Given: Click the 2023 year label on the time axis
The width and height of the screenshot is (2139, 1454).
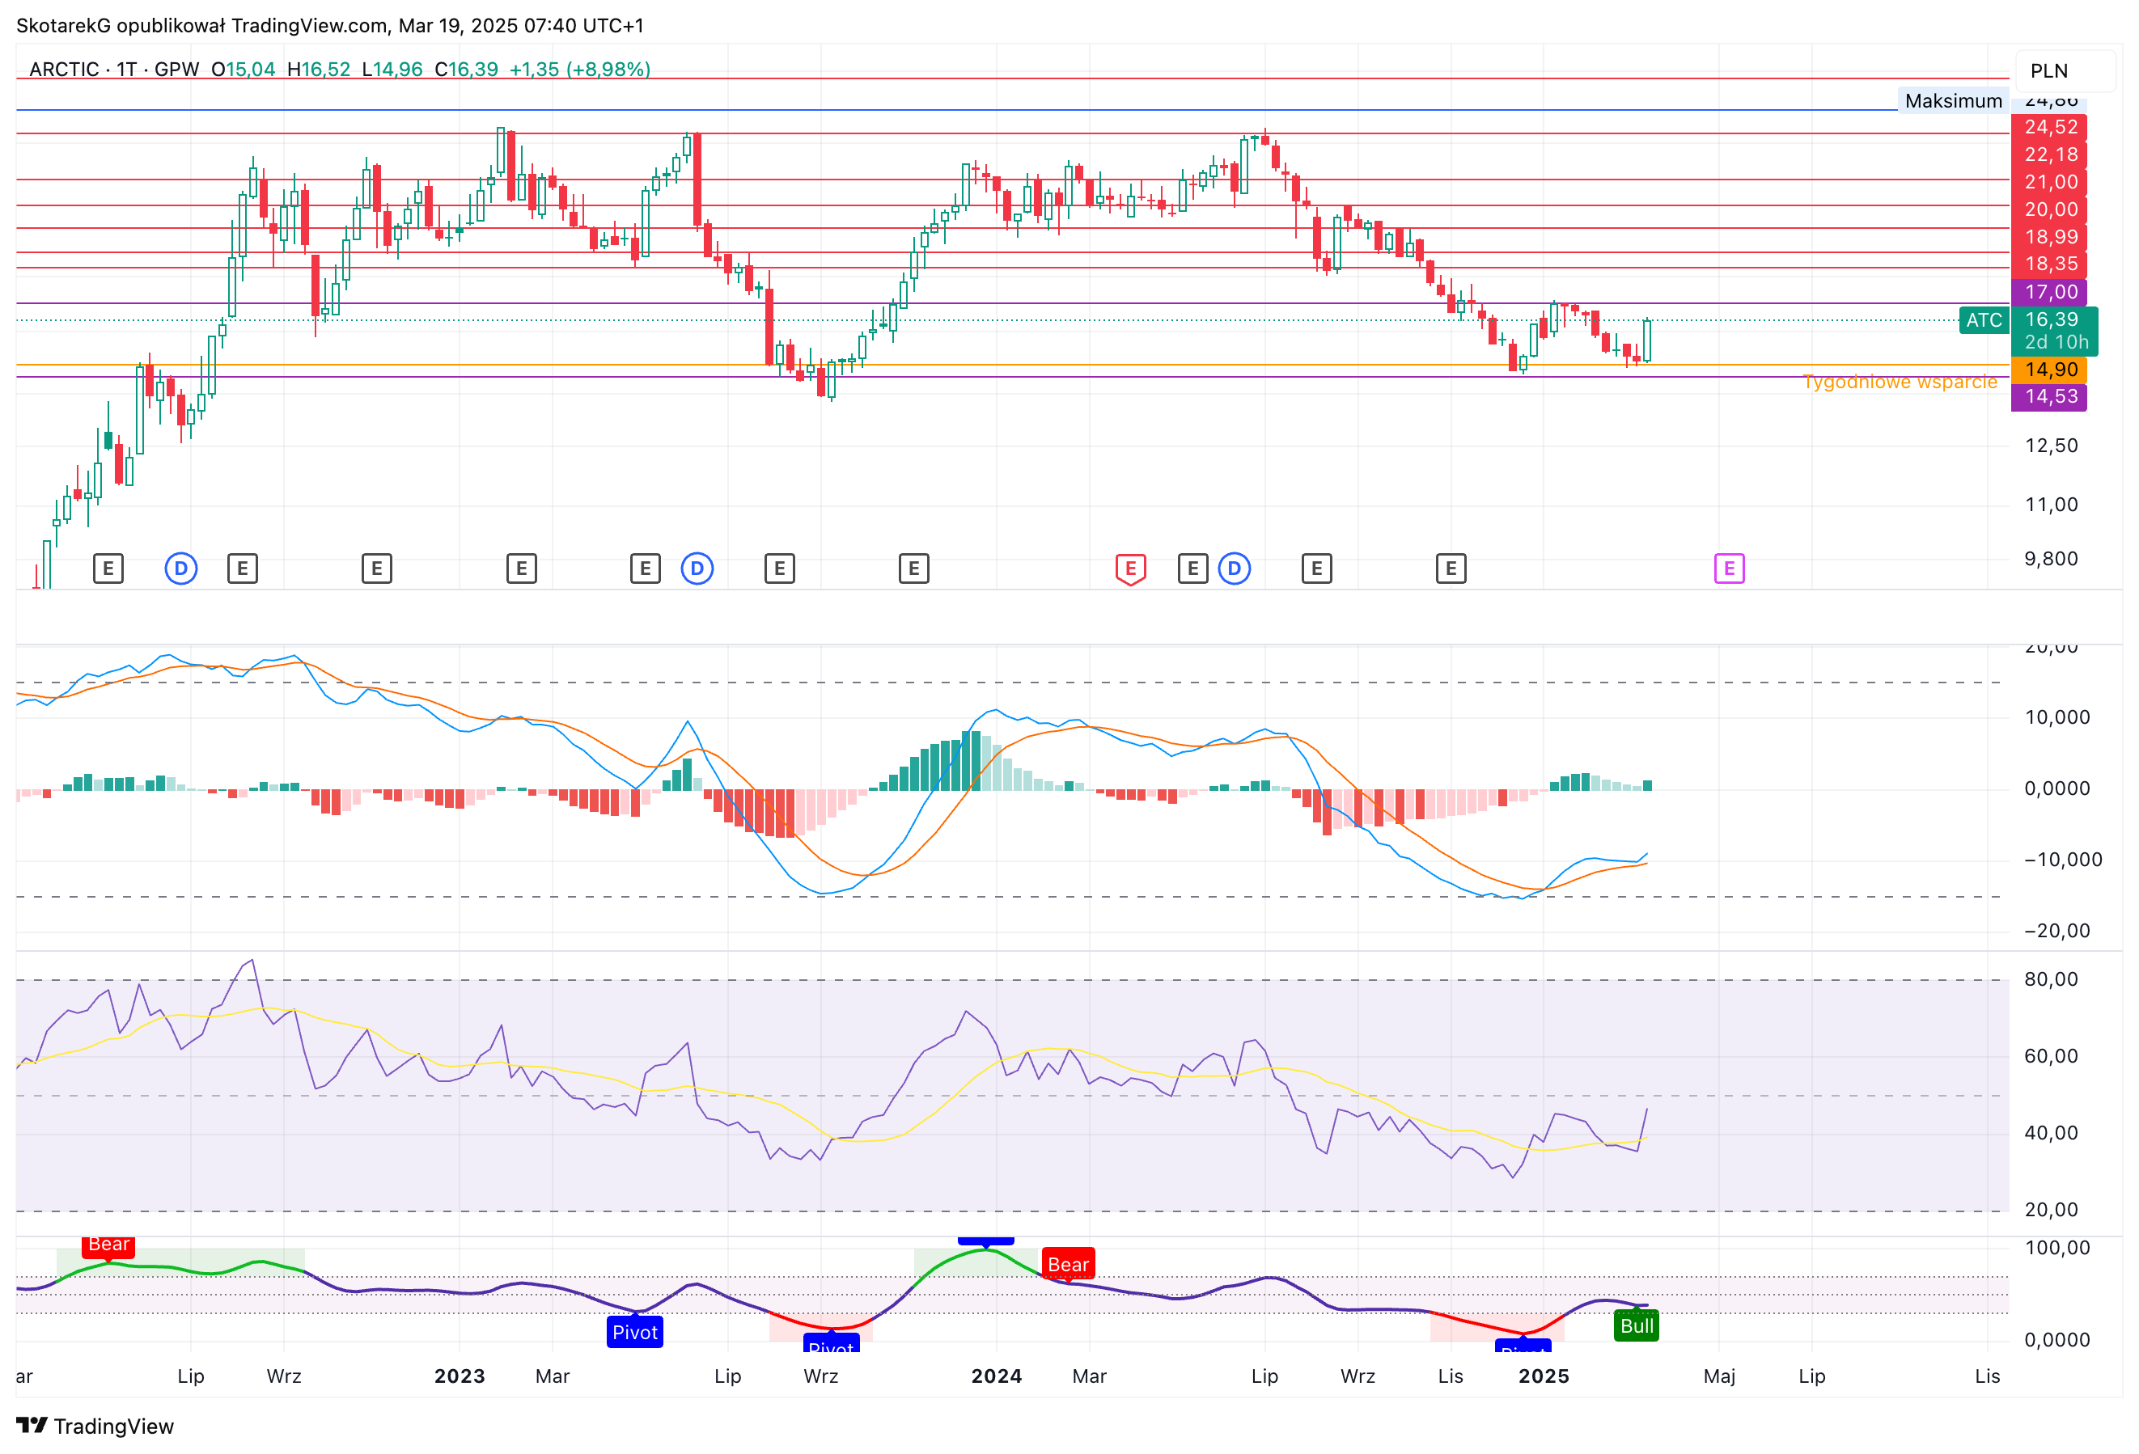Looking at the screenshot, I should (x=460, y=1376).
